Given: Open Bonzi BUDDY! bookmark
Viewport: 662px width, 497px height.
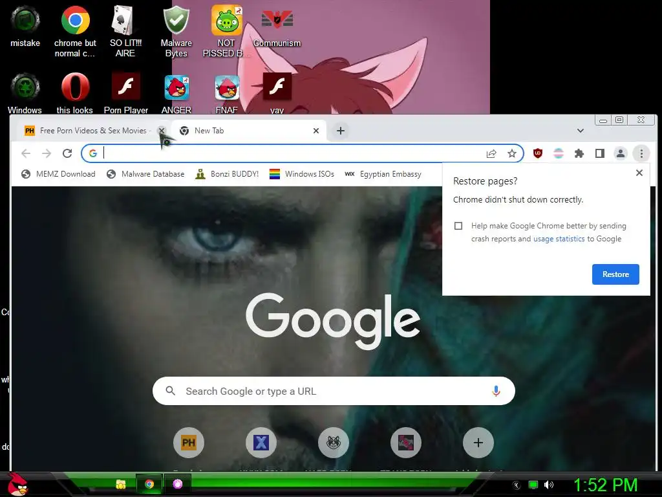Looking at the screenshot, I should click(x=227, y=174).
